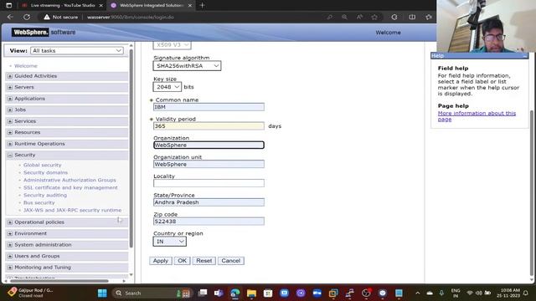
Task: Open the OneDrive cloud tray icon
Action: (x=430, y=293)
